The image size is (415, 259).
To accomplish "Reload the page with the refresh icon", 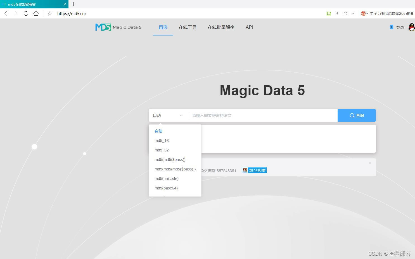I will tap(26, 13).
